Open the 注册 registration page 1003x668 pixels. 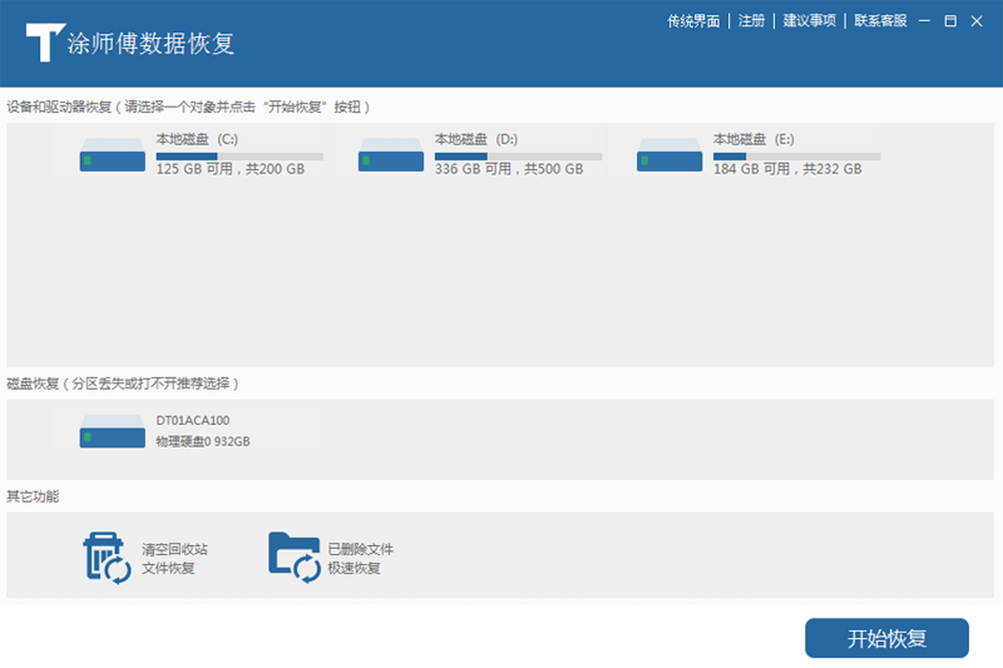[751, 21]
